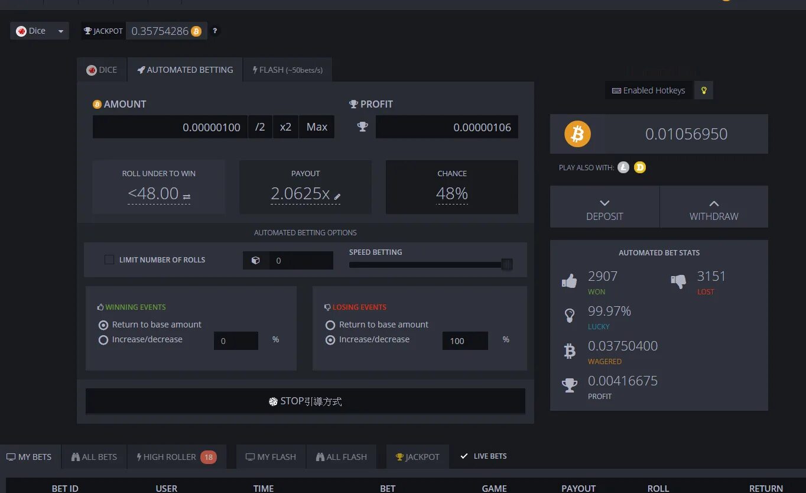The width and height of the screenshot is (806, 493).
Task: Switch to the All Bets tab
Action: tap(94, 457)
